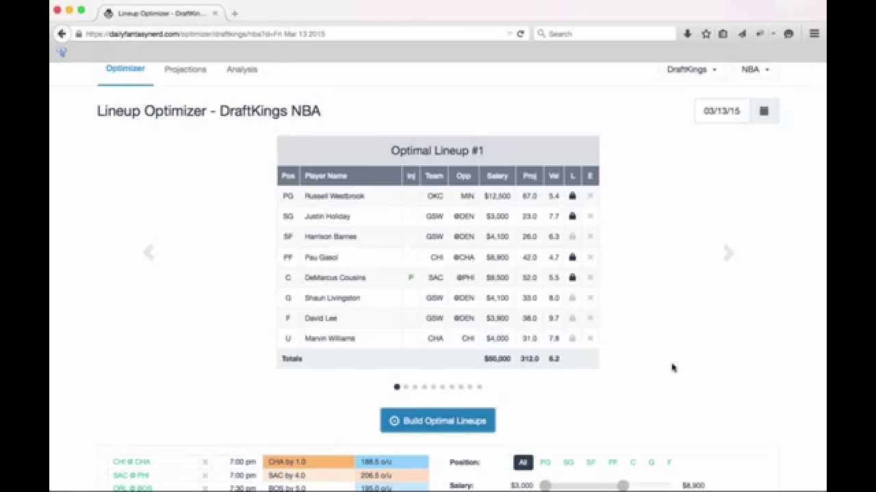Screen dimensions: 876x492
Task: Select the Lineup Optimizer browser tab
Action: click(162, 14)
